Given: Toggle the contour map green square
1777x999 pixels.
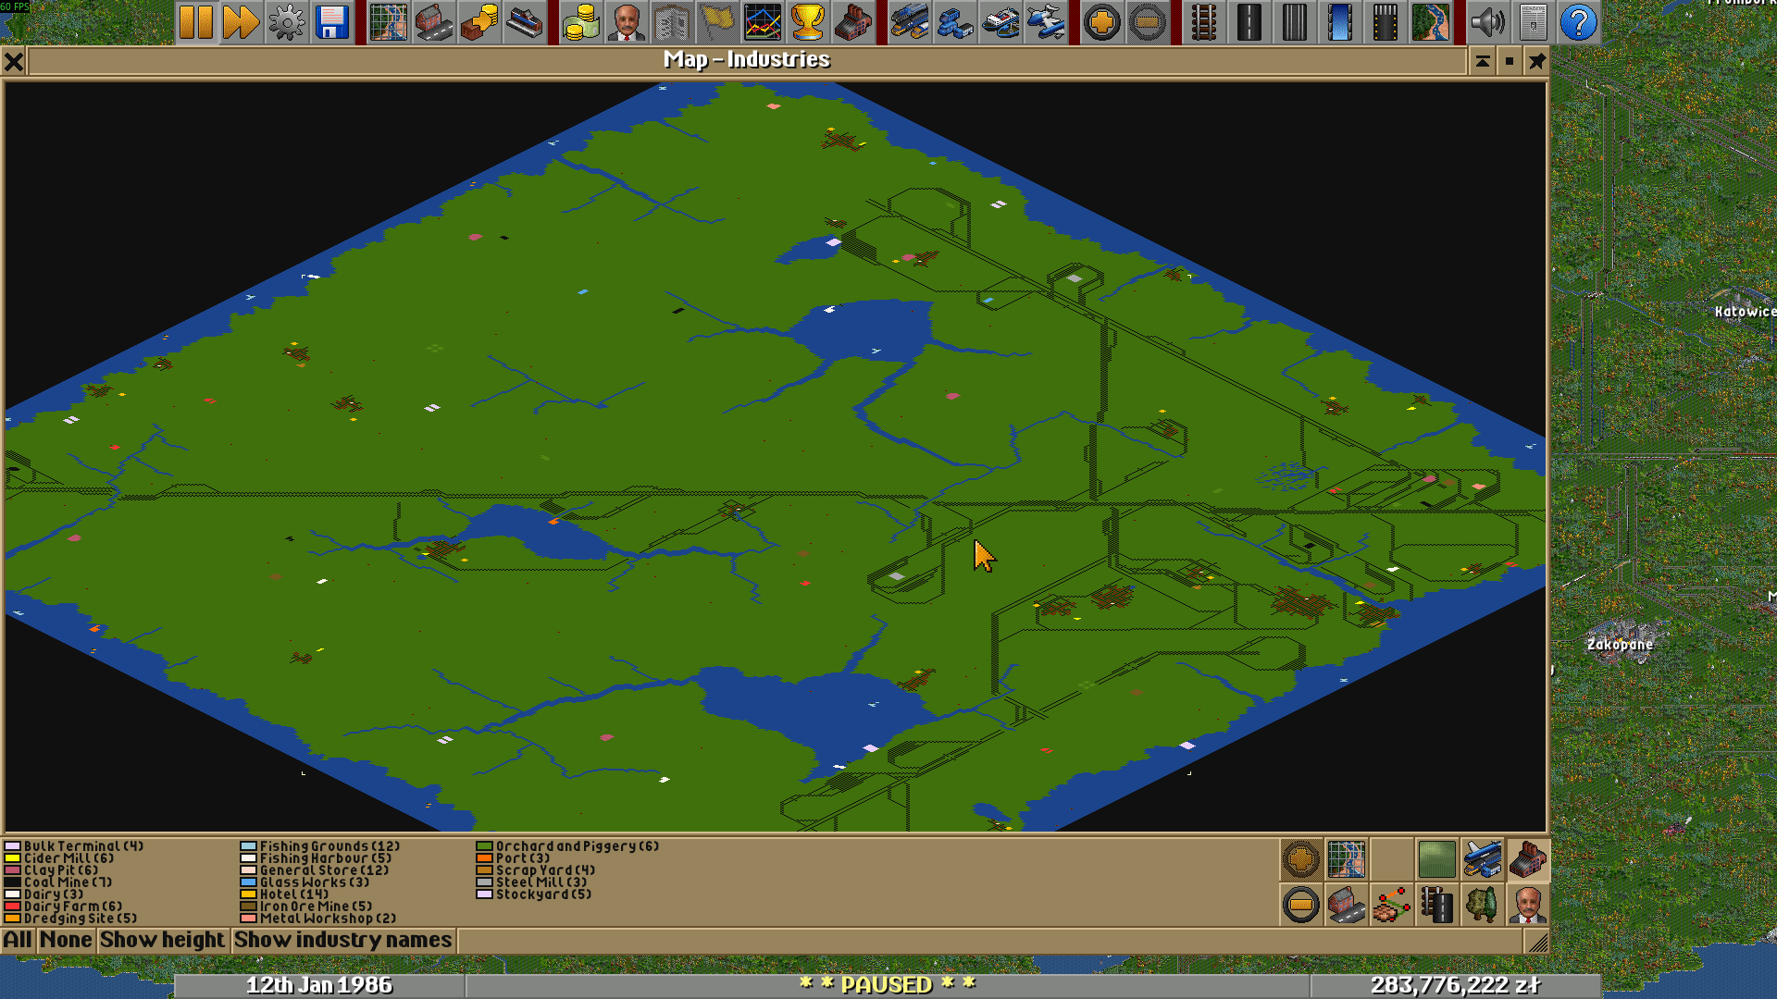Looking at the screenshot, I should pyautogui.click(x=1436, y=859).
